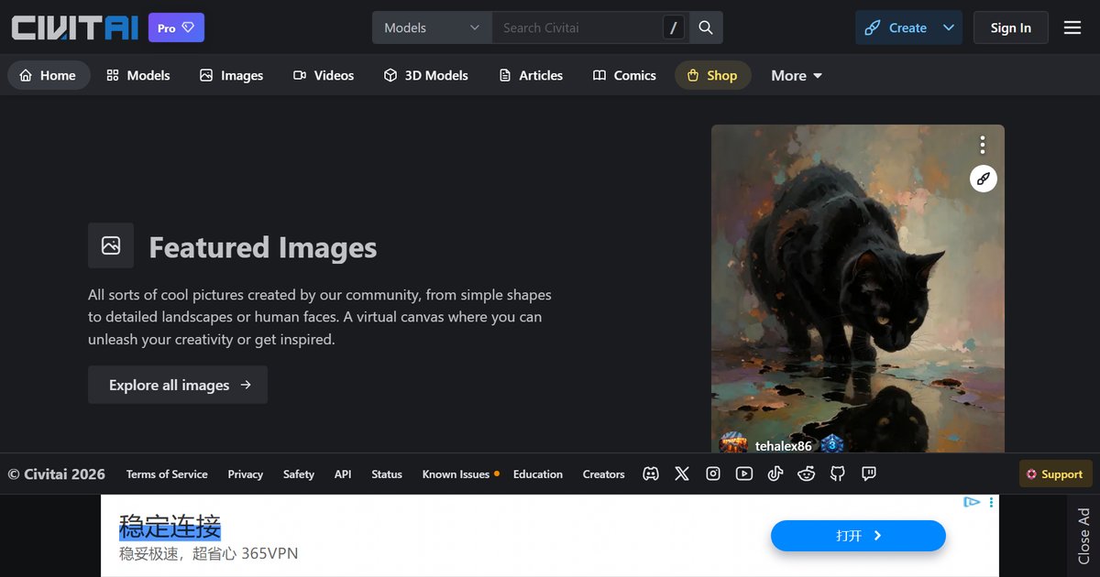Switch to the Articles tab
The height and width of the screenshot is (577, 1100).
531,75
